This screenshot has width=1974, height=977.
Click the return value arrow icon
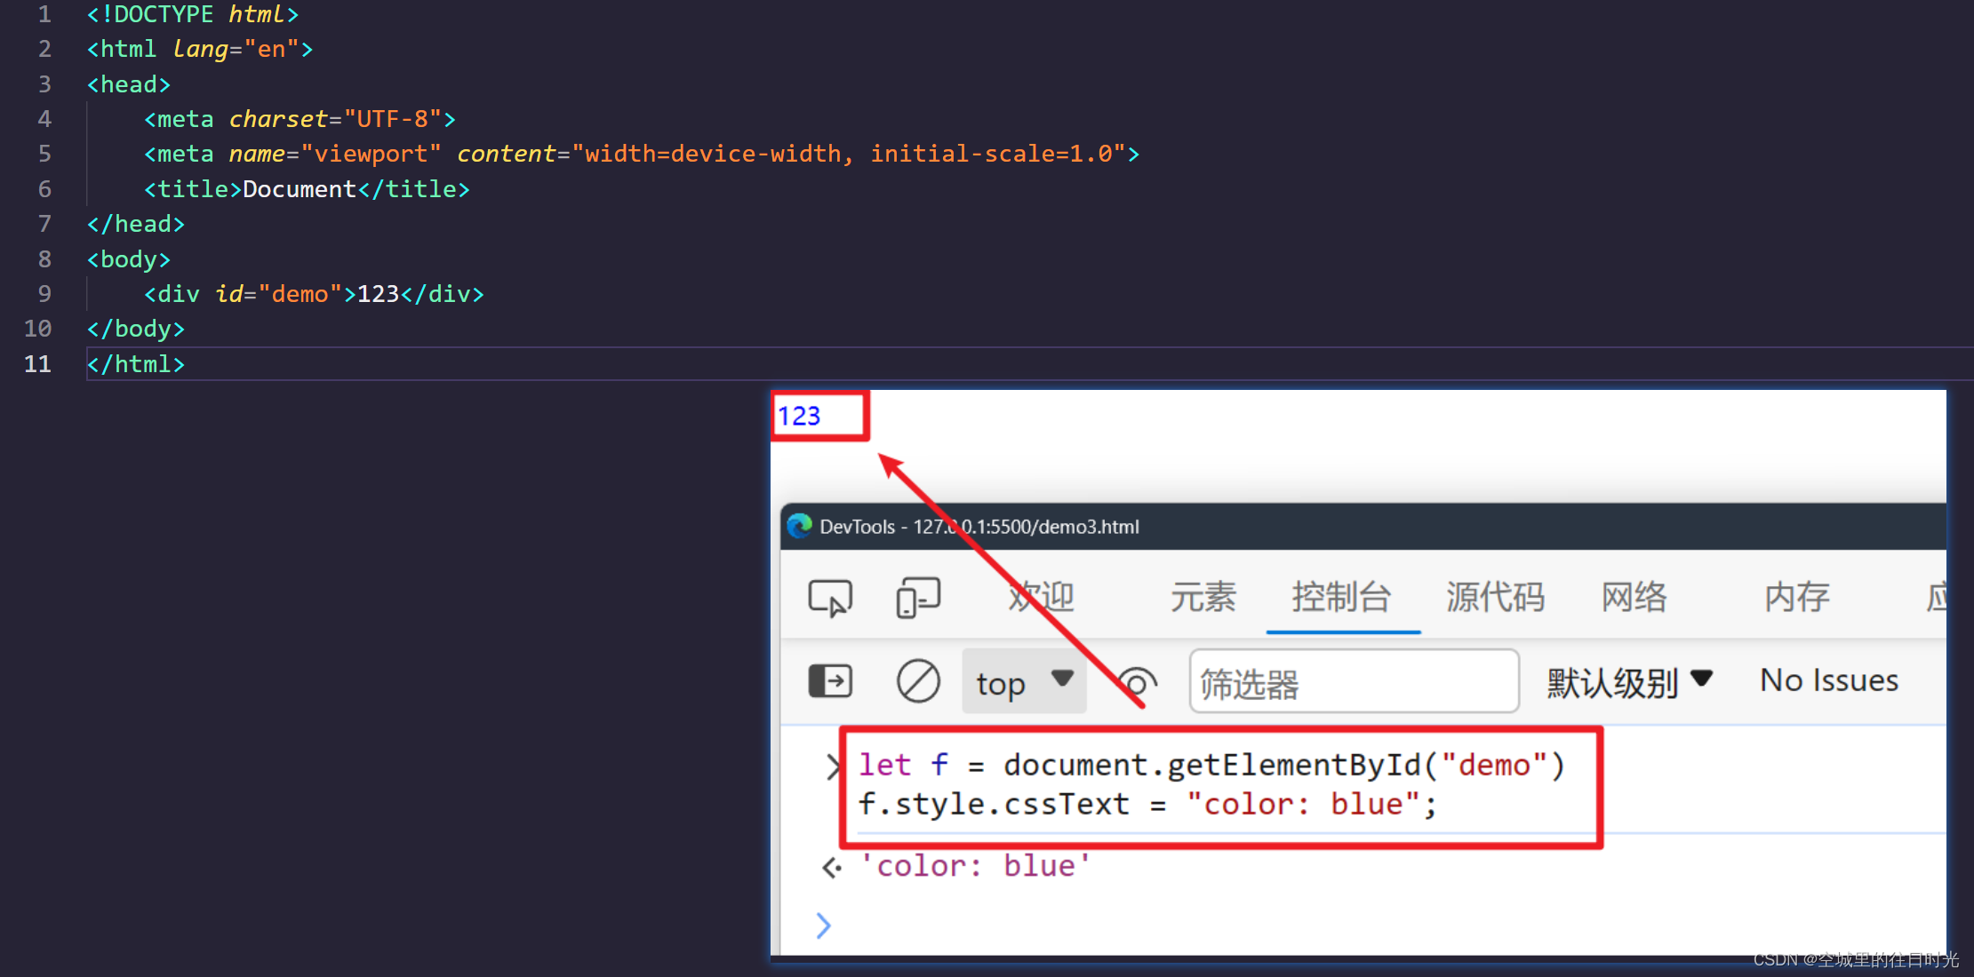(831, 867)
